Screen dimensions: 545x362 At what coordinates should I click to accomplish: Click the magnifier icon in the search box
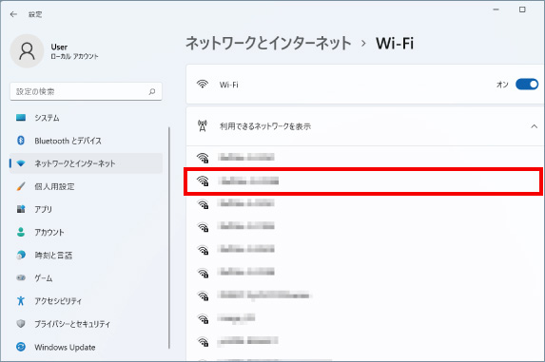click(152, 91)
